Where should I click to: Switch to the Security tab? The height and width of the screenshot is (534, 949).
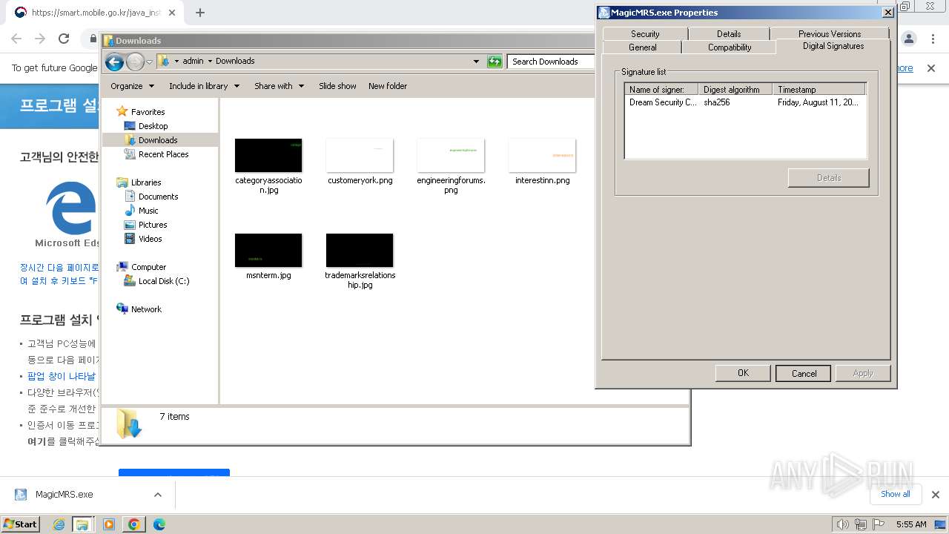[645, 34]
